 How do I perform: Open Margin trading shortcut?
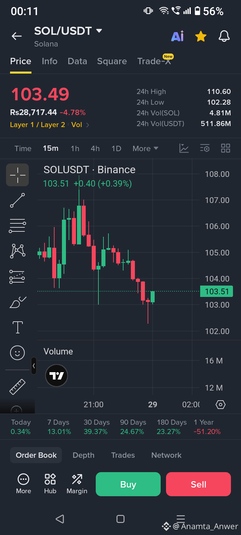click(77, 484)
